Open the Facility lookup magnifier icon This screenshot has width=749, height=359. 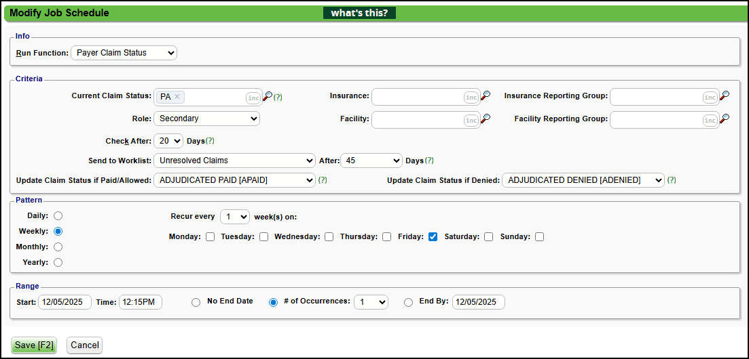point(485,119)
